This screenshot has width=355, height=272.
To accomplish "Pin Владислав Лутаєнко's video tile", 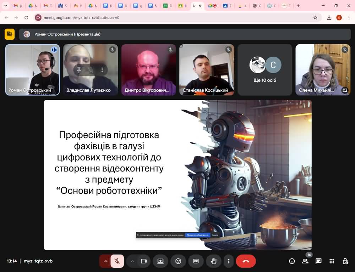I will click(x=79, y=70).
